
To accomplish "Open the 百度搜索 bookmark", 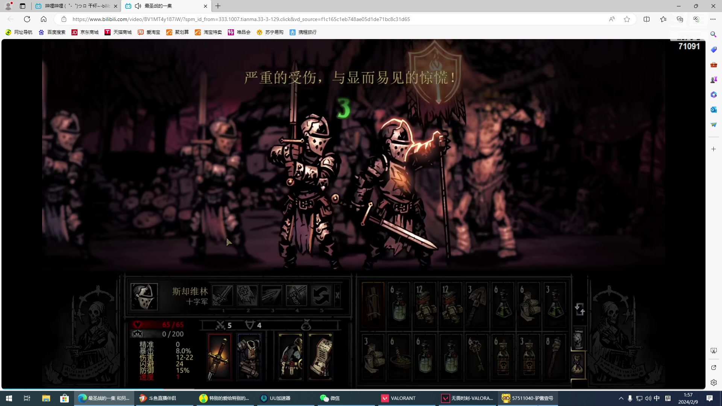I will [x=52, y=32].
